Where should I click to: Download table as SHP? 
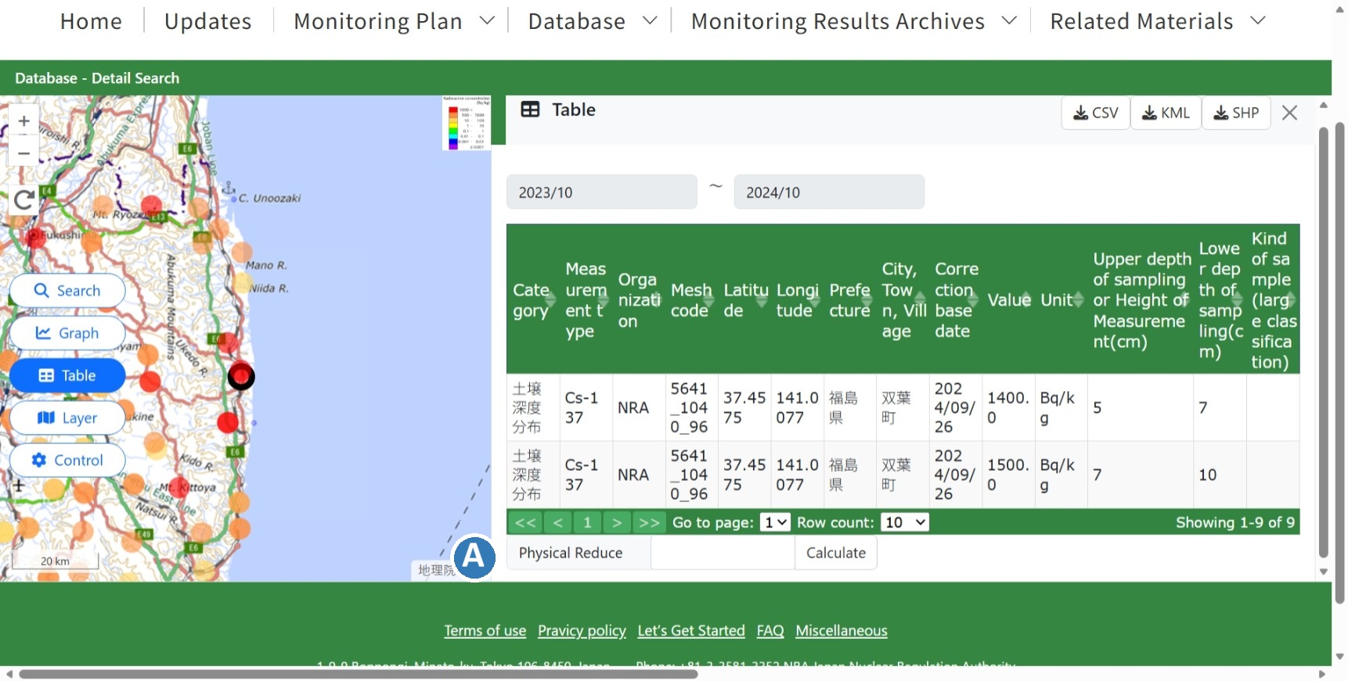pyautogui.click(x=1236, y=113)
